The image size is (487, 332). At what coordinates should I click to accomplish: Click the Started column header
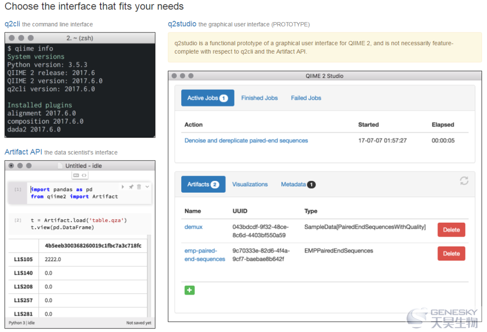(x=368, y=124)
